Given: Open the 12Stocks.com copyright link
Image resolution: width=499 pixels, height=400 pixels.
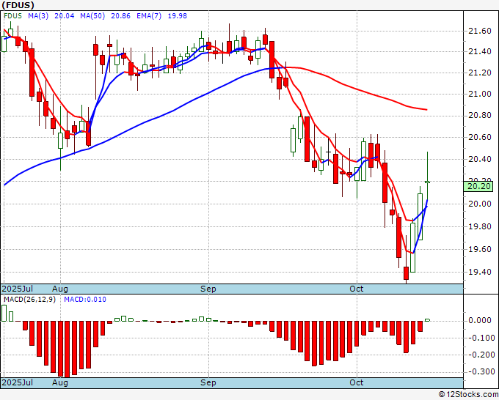Looking at the screenshot, I should (468, 395).
